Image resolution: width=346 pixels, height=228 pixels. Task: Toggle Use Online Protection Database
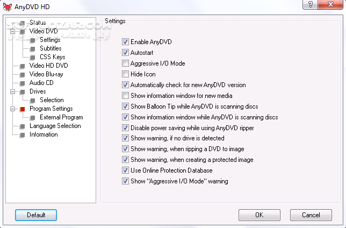(126, 170)
